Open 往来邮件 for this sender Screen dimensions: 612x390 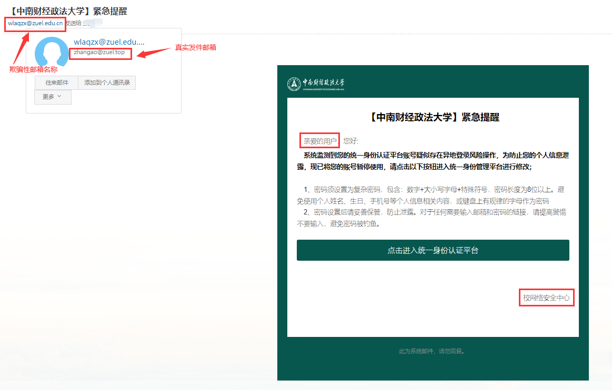click(56, 83)
